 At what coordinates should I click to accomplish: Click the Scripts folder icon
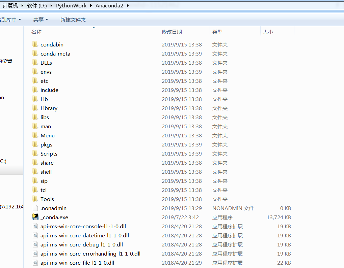tap(35, 154)
